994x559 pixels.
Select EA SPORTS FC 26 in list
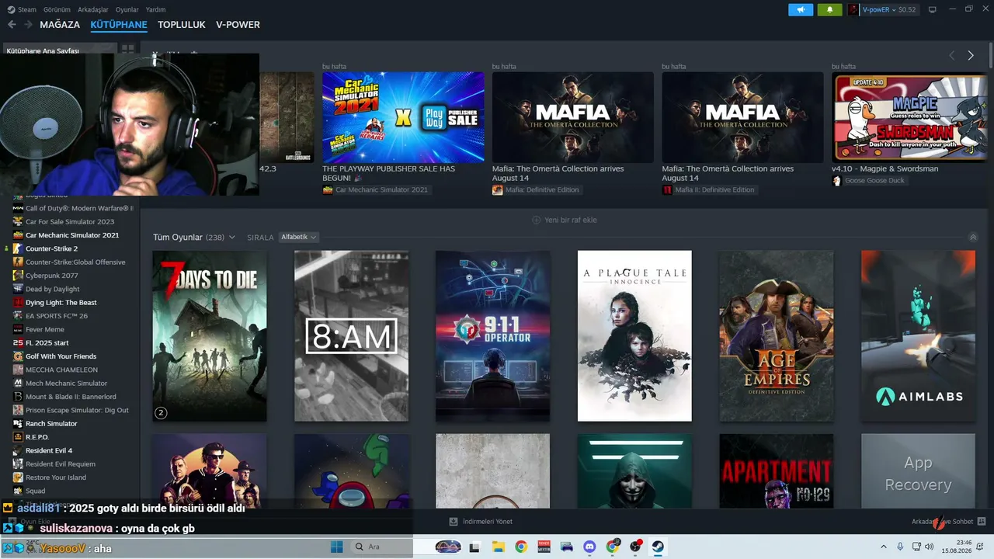coord(57,316)
